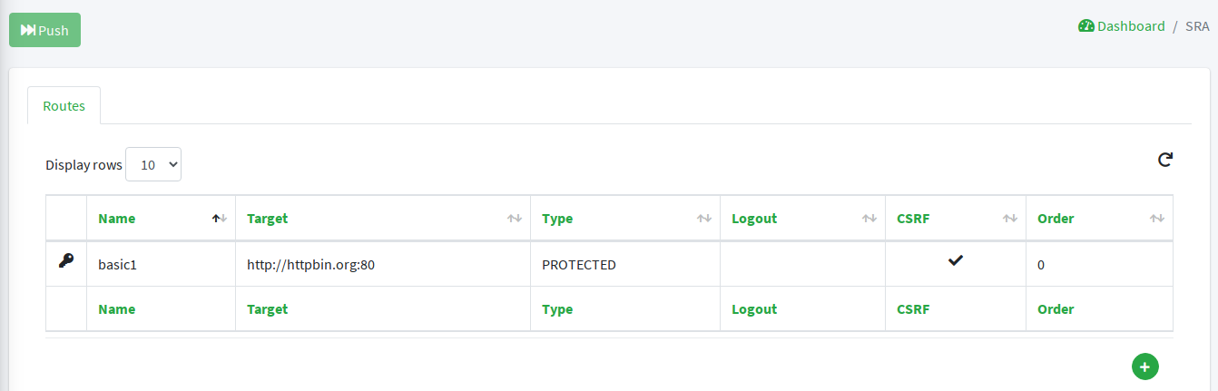Click the Name label in table footer
The width and height of the screenshot is (1218, 391).
116,309
